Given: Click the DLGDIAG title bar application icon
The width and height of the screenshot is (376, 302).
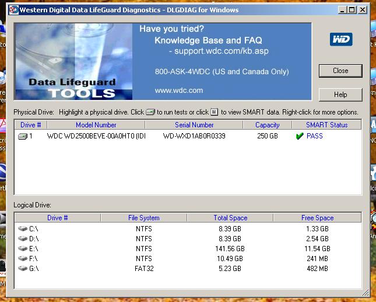Looking at the screenshot, I should coord(13,10).
